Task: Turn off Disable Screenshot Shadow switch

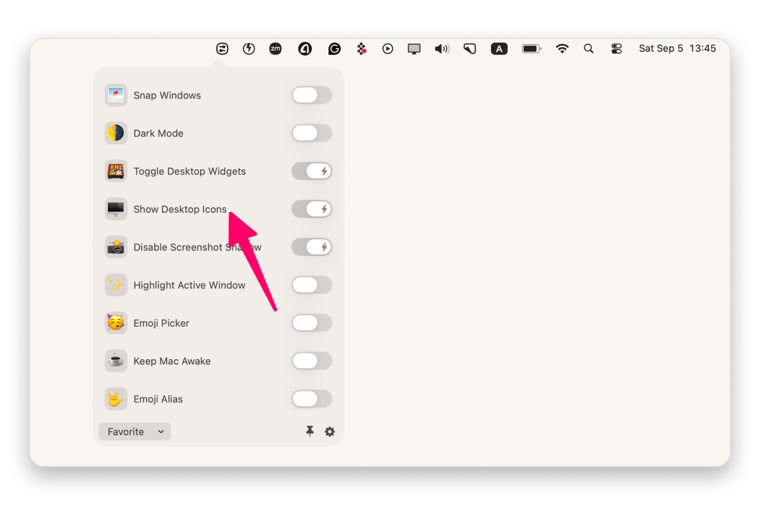Action: 312,247
